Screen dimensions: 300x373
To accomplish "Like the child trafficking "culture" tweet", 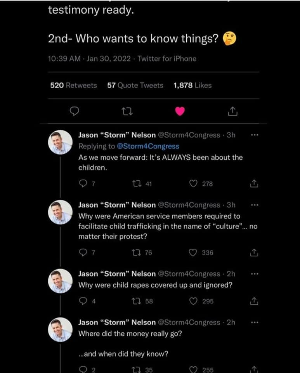I will (x=193, y=253).
